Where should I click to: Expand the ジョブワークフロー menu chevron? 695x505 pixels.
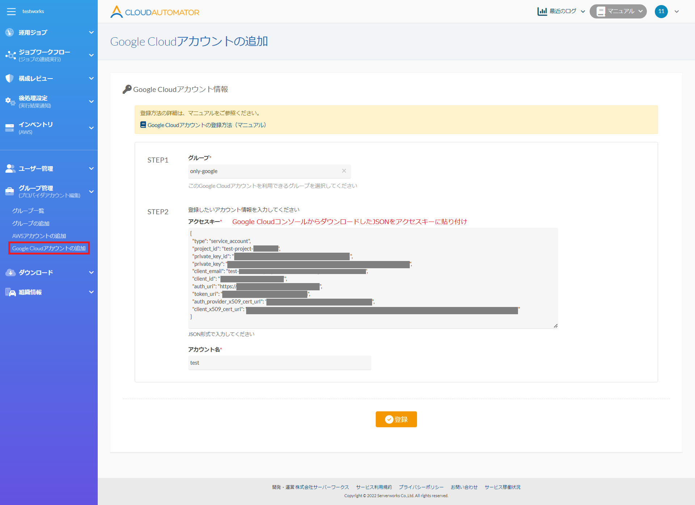(91, 55)
